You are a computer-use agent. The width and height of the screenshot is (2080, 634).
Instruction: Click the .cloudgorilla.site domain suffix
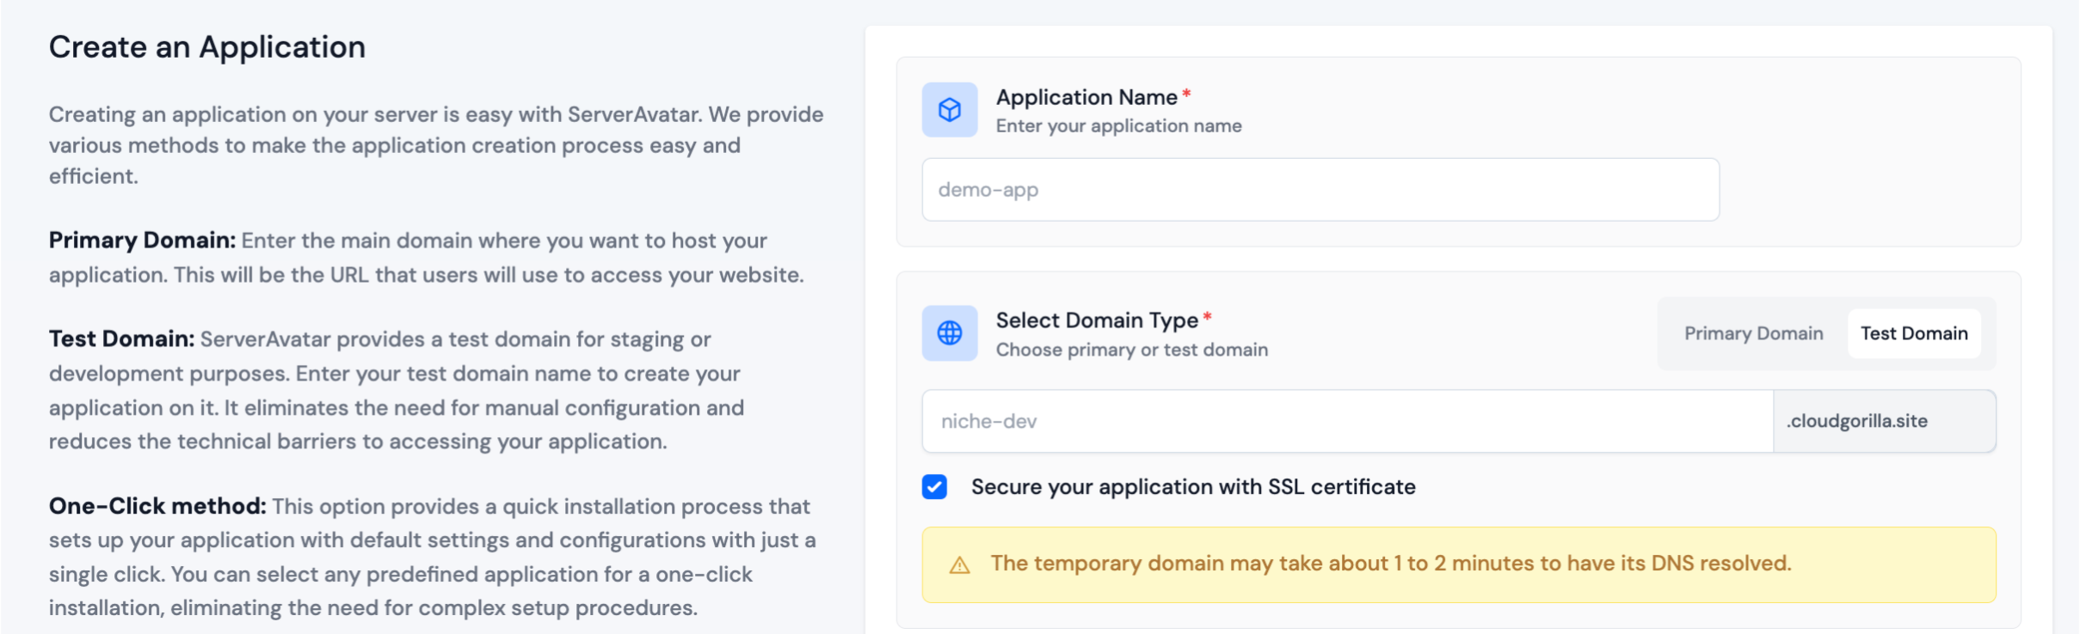(x=1884, y=421)
